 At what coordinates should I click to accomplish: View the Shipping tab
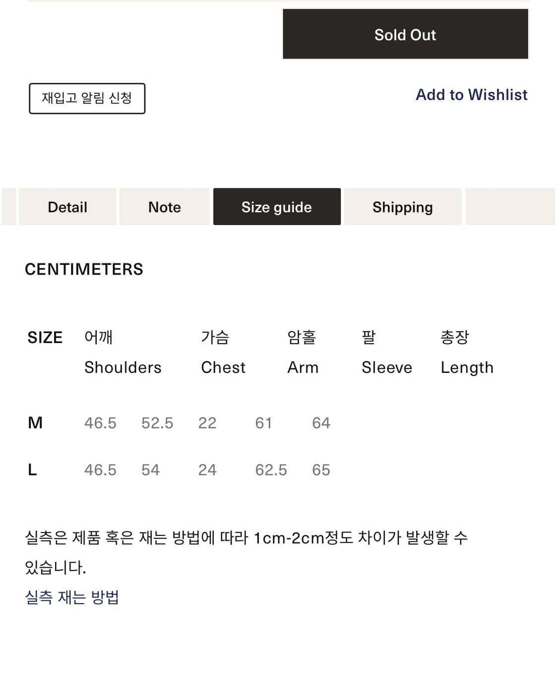point(402,207)
